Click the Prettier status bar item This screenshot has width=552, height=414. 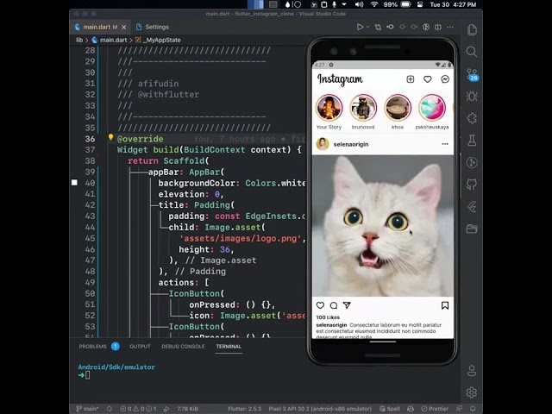tap(435, 409)
